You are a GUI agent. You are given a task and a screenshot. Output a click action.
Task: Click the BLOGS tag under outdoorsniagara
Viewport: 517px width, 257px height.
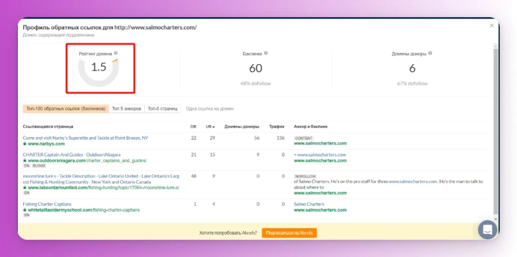[x=39, y=166]
